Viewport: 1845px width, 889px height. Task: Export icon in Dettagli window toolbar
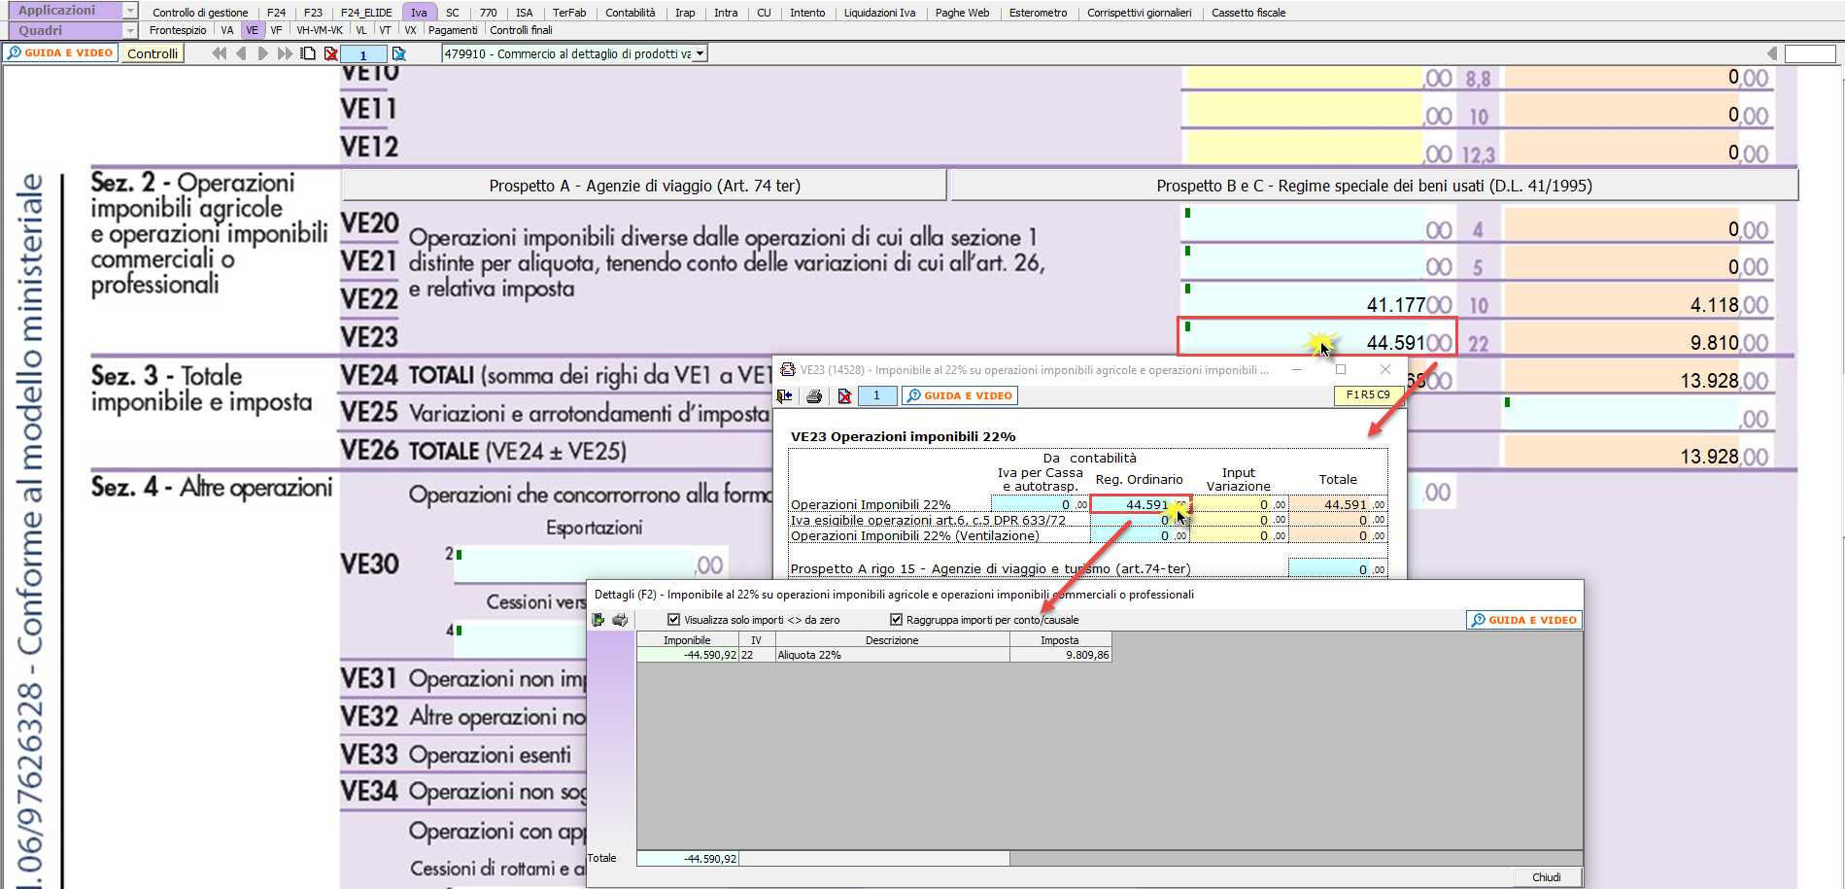pos(598,620)
